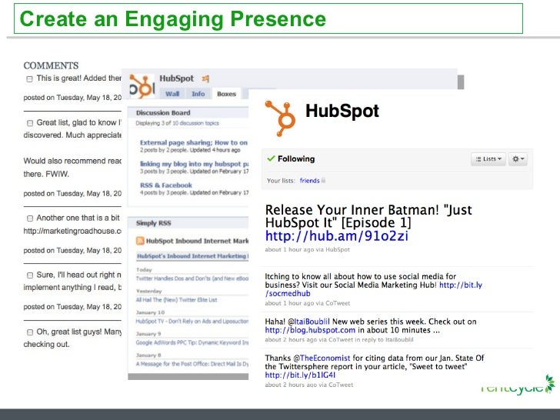Open the Lists dropdown button

click(488, 159)
